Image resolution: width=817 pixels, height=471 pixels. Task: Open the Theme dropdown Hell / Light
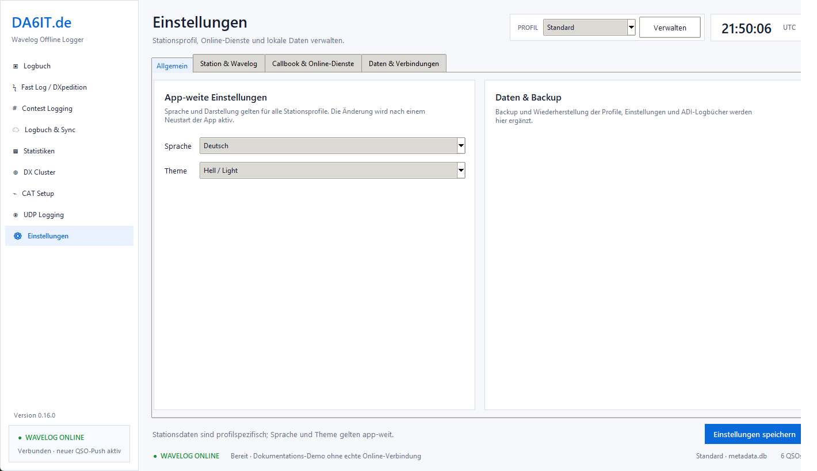[x=333, y=171]
